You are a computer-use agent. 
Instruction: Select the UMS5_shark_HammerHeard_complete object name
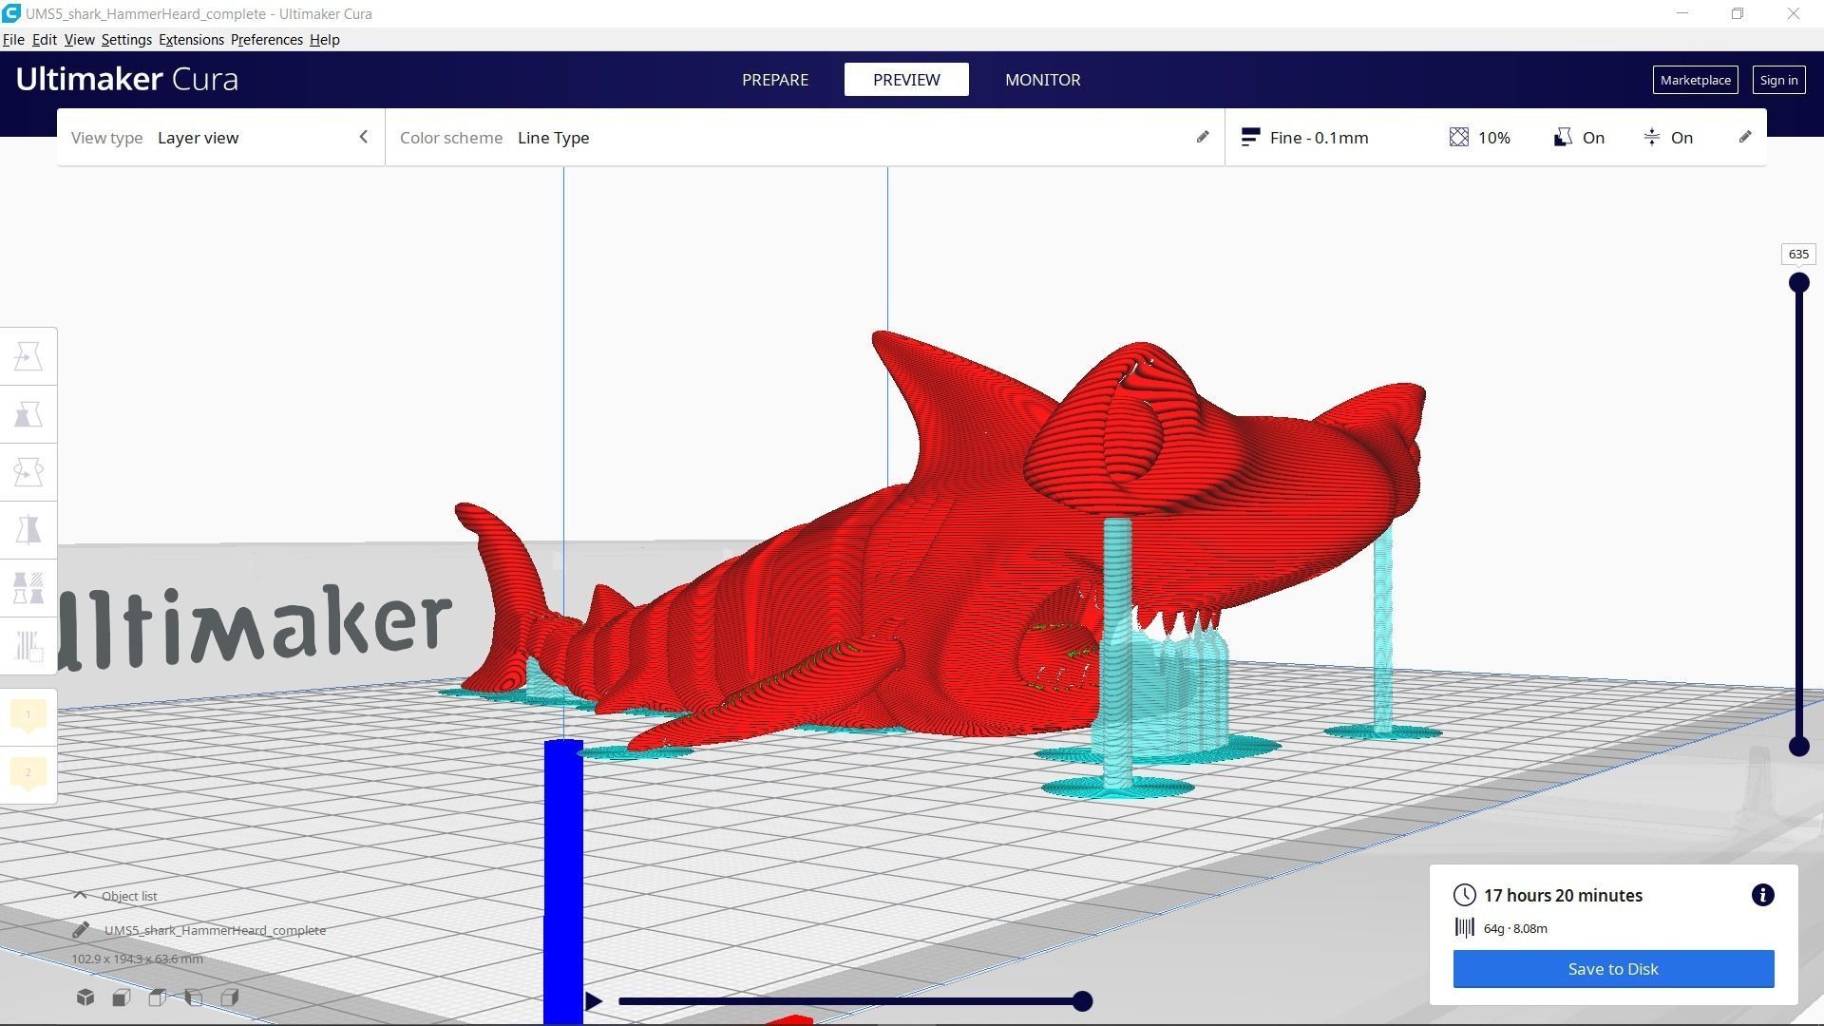click(215, 930)
